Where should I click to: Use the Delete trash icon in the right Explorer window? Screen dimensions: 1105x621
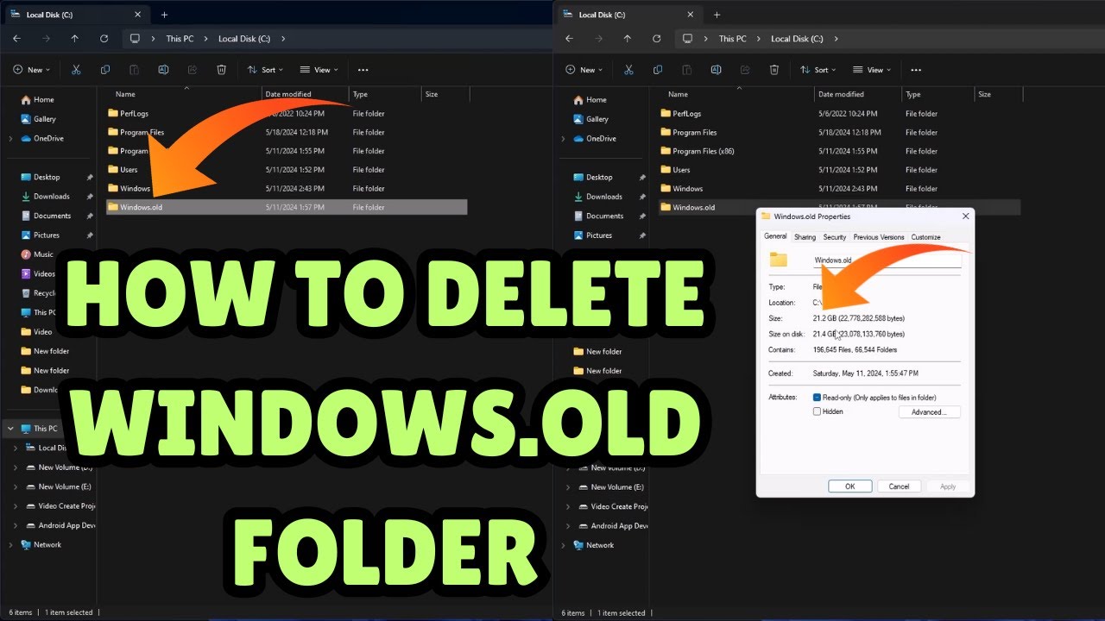pyautogui.click(x=773, y=70)
